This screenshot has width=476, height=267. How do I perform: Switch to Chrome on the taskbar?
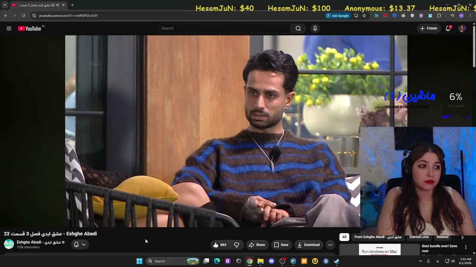click(250, 261)
